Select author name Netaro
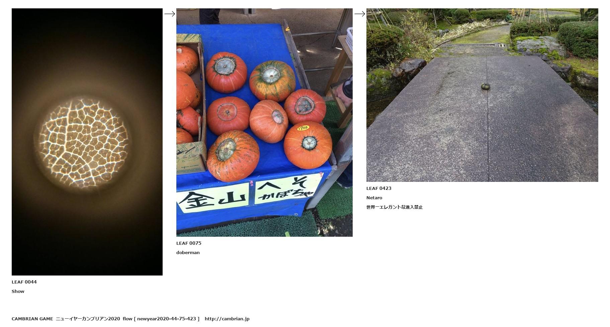Screen dimensions: 610x327 (374, 198)
